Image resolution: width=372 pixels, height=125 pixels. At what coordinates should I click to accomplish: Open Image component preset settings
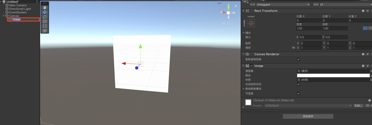click(367, 66)
